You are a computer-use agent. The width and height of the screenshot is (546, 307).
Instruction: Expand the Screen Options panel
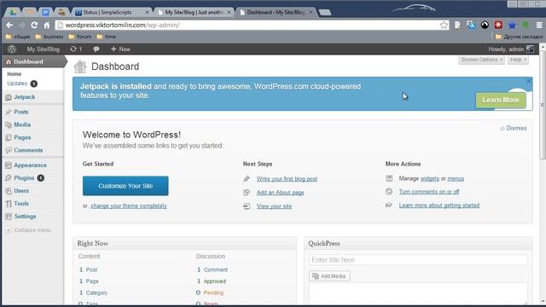point(481,60)
